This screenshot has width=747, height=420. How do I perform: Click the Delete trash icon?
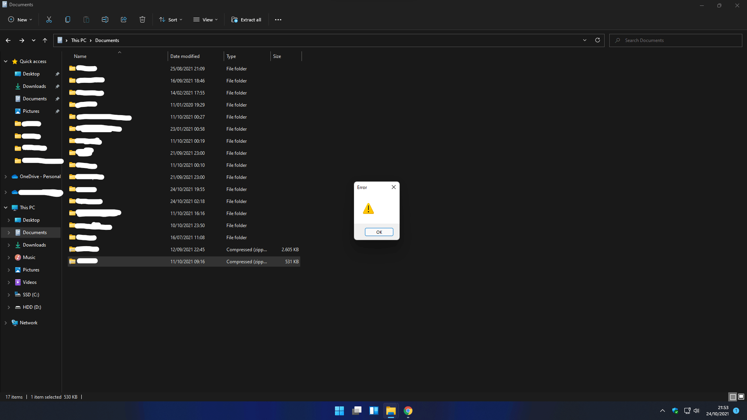142,19
